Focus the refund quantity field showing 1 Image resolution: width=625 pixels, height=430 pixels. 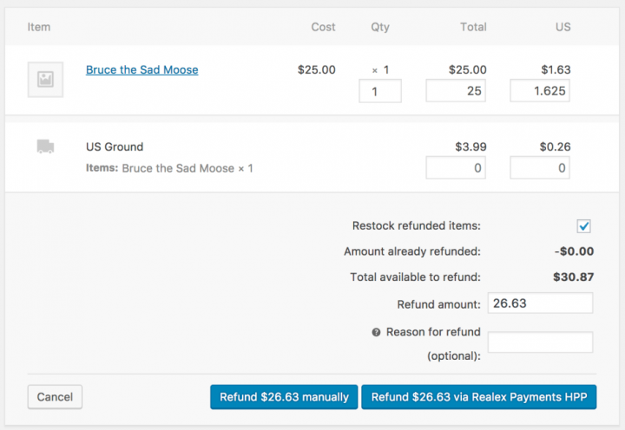[380, 91]
